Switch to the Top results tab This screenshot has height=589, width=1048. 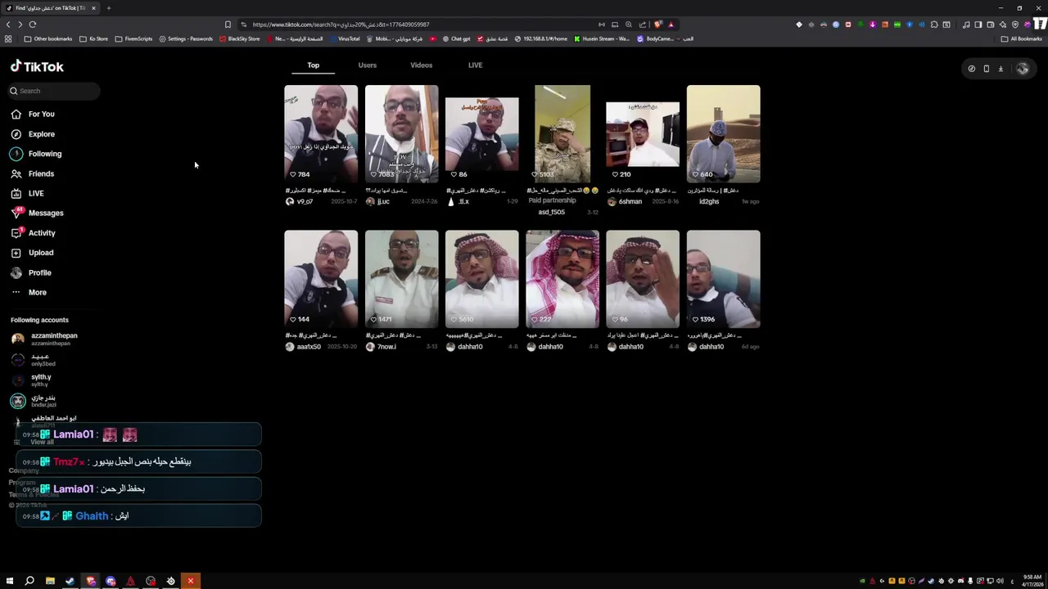[x=314, y=65]
